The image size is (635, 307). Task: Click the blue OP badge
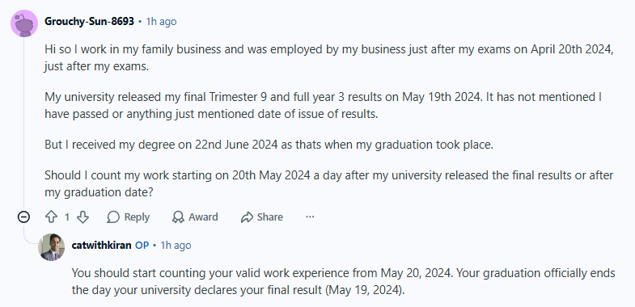coord(142,245)
